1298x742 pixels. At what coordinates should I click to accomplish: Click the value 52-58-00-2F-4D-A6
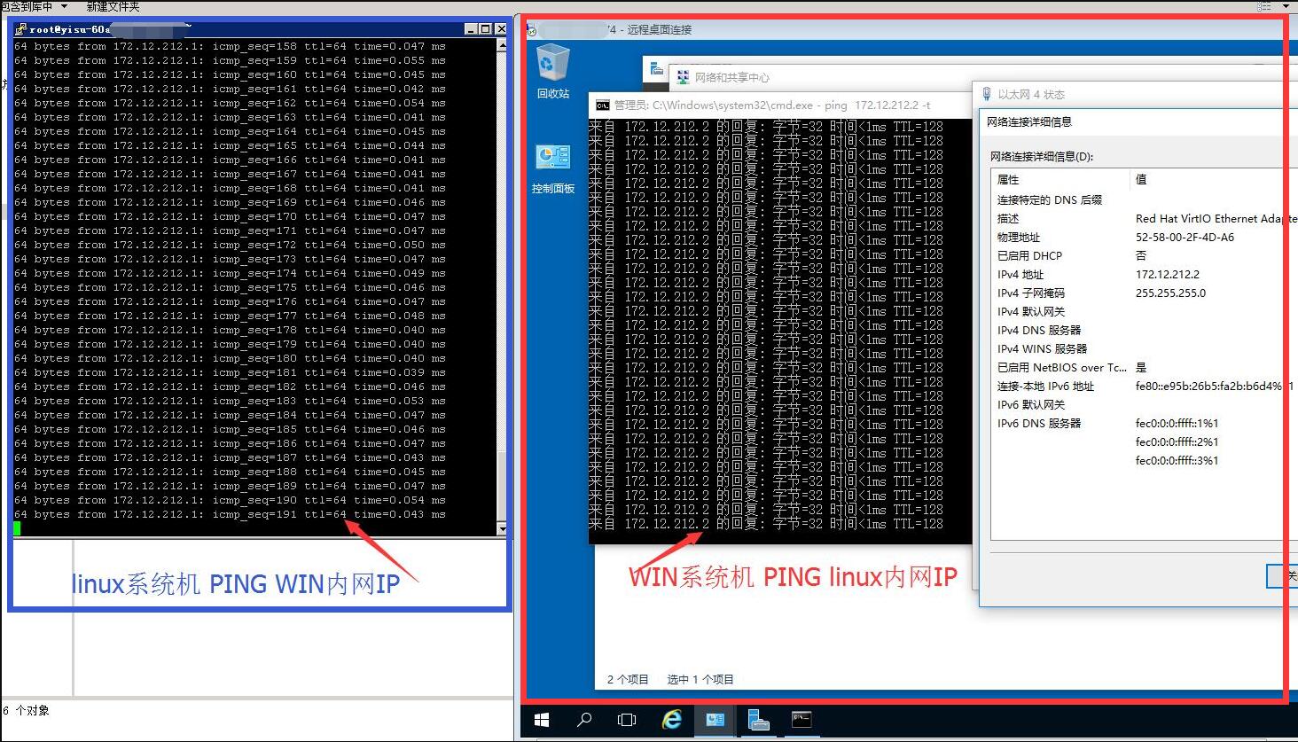[1185, 237]
